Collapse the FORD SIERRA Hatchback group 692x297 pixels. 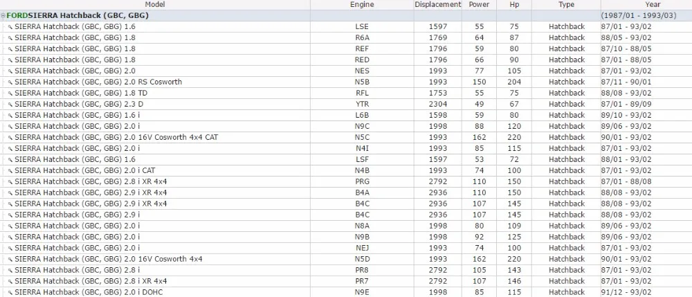pos(3,16)
